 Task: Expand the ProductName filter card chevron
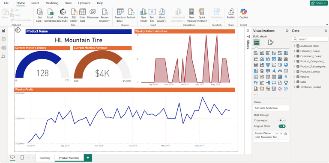277,133
